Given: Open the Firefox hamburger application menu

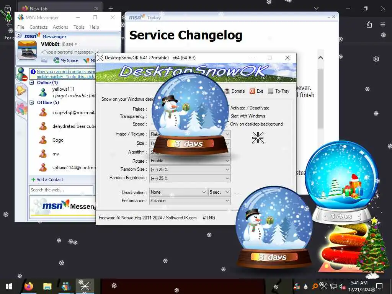Looking at the screenshot, I should [x=383, y=24].
